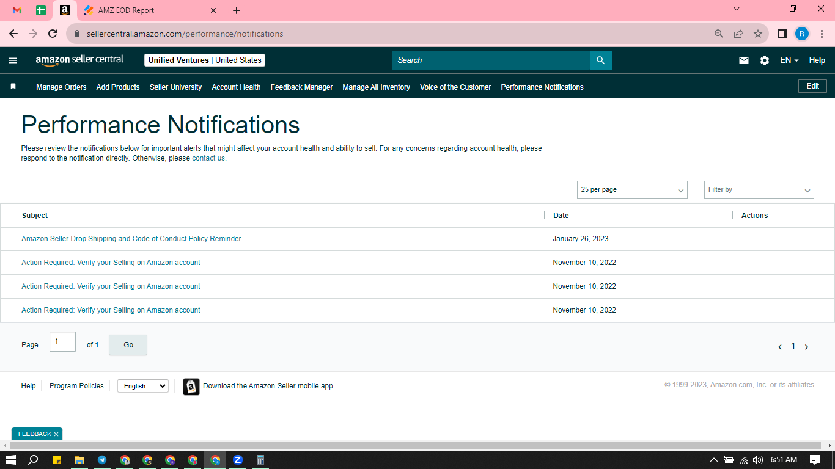The height and width of the screenshot is (469, 835).
Task: Bookmark this page with the star icon
Action: [x=758, y=34]
